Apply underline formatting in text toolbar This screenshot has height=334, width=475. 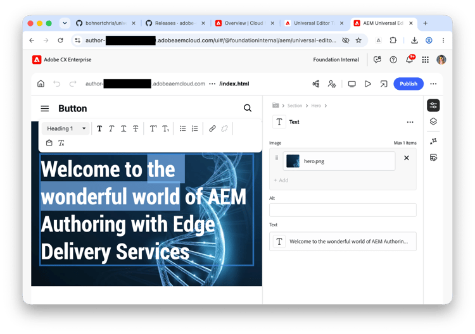[x=123, y=128]
